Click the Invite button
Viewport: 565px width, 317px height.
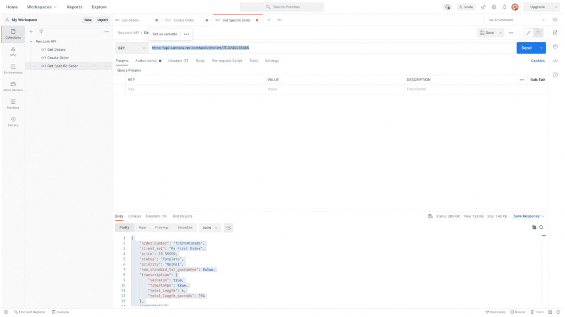point(466,7)
